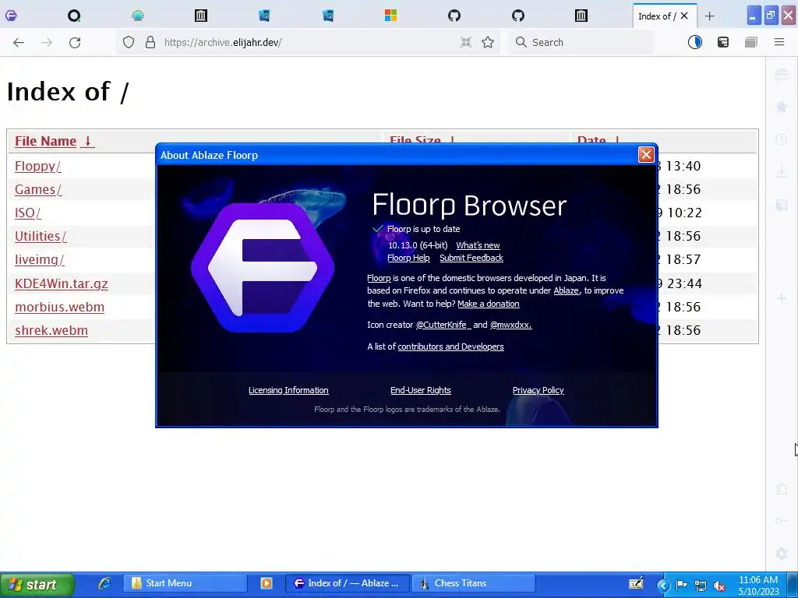Open the What's new link
Viewport: 798px width, 598px height.
point(478,245)
